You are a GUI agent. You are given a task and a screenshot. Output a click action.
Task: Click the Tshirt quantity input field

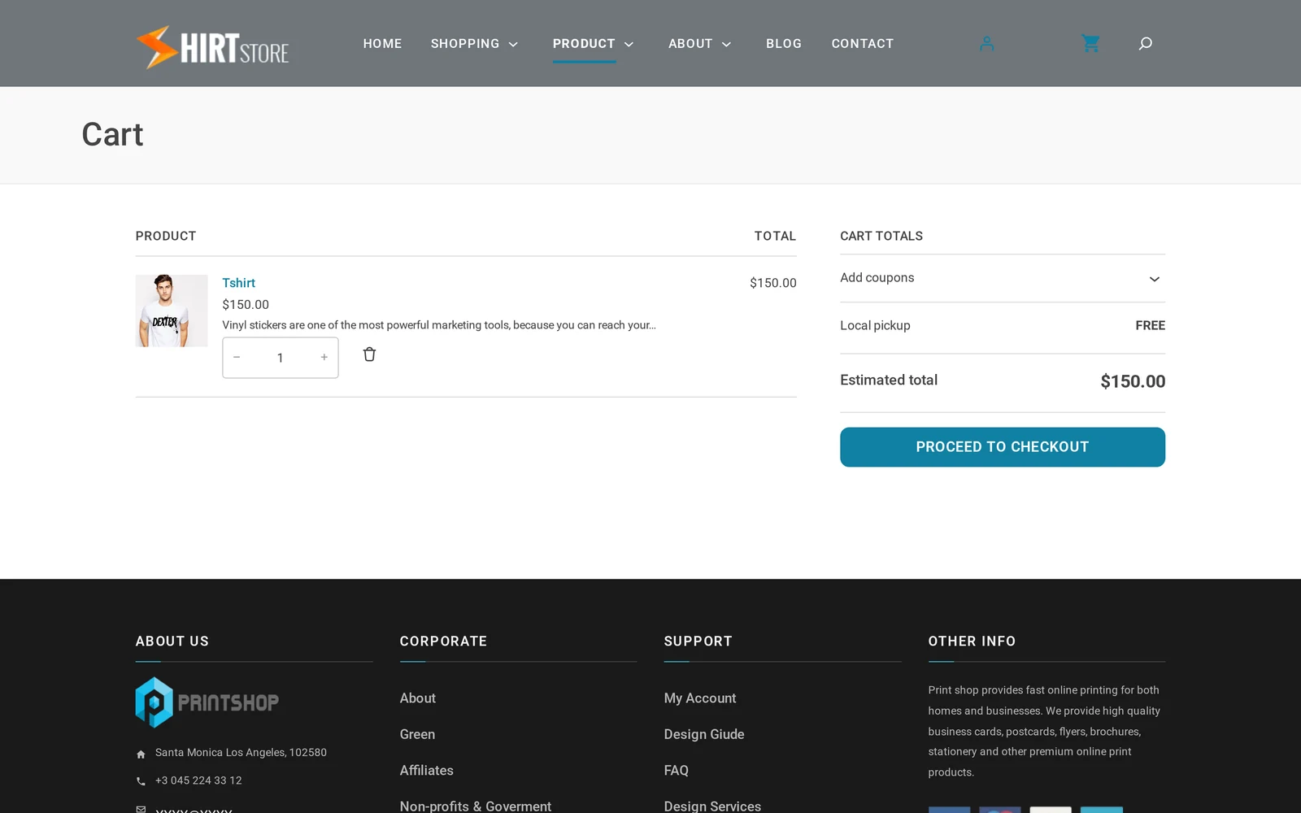(280, 358)
